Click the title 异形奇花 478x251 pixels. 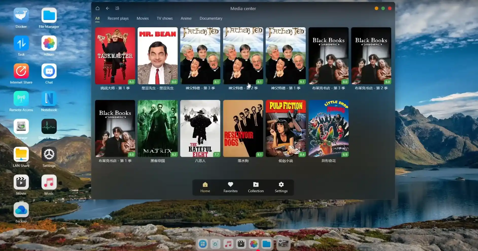328,161
